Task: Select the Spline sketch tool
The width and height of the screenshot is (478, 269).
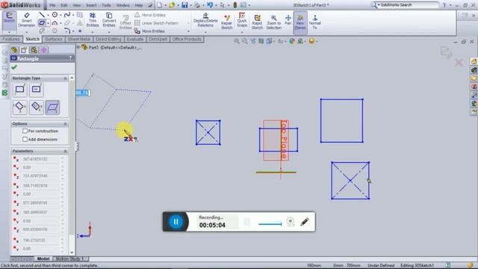Action: coord(67,15)
